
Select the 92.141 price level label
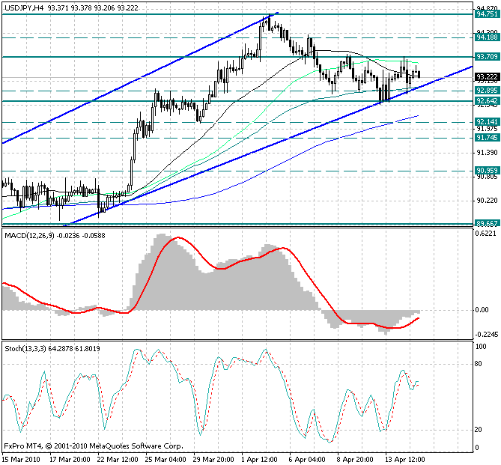click(487, 122)
